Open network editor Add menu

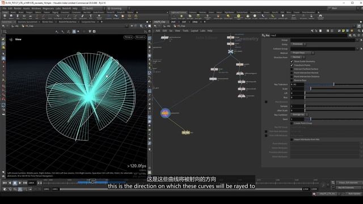[158, 31]
